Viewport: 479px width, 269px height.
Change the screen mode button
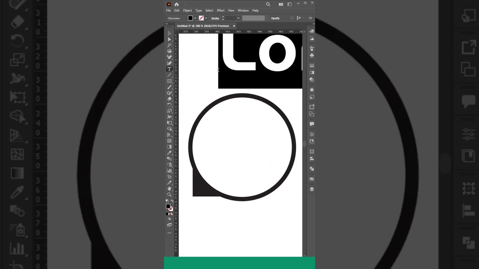(170, 225)
